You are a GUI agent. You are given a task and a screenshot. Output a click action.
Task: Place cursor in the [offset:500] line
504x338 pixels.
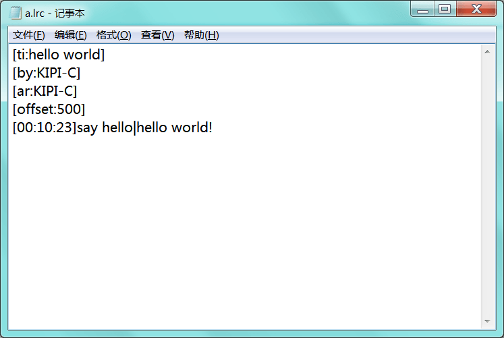pos(49,109)
